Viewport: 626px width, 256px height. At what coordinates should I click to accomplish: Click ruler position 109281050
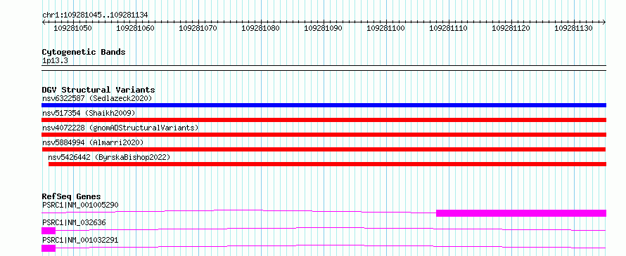(x=72, y=28)
